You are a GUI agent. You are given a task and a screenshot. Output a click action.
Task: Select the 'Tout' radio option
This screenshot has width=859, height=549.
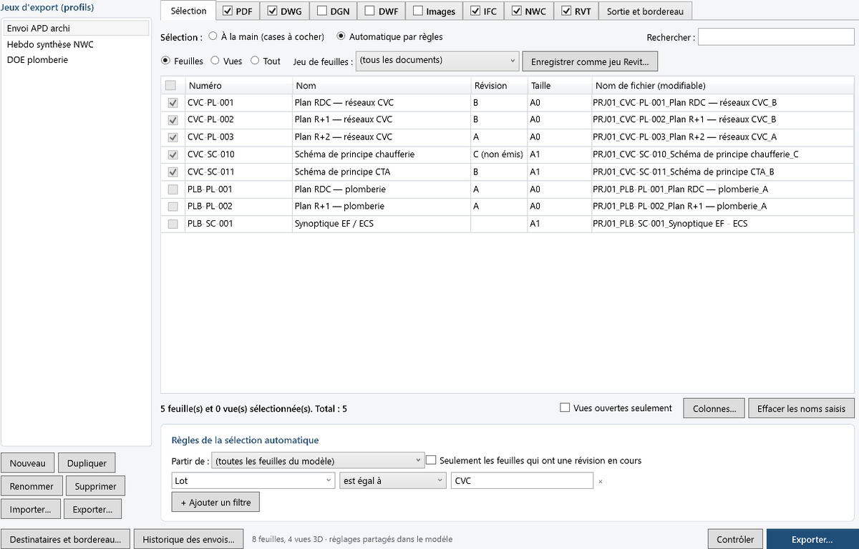pos(255,61)
